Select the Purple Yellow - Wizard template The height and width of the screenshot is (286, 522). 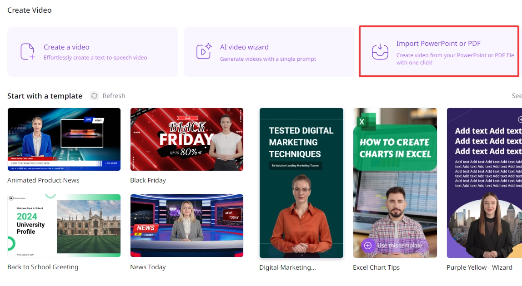click(484, 182)
